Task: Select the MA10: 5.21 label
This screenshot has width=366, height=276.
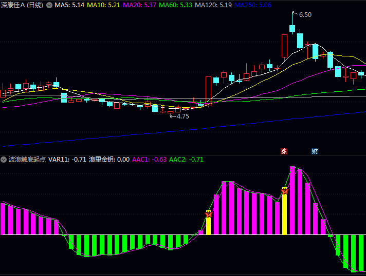Action: tap(104, 5)
